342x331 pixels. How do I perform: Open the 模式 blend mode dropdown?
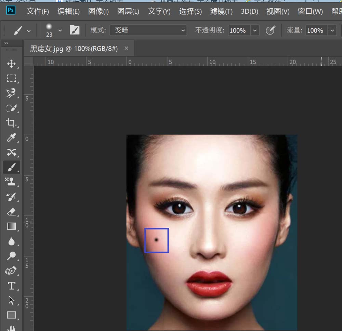pos(148,30)
